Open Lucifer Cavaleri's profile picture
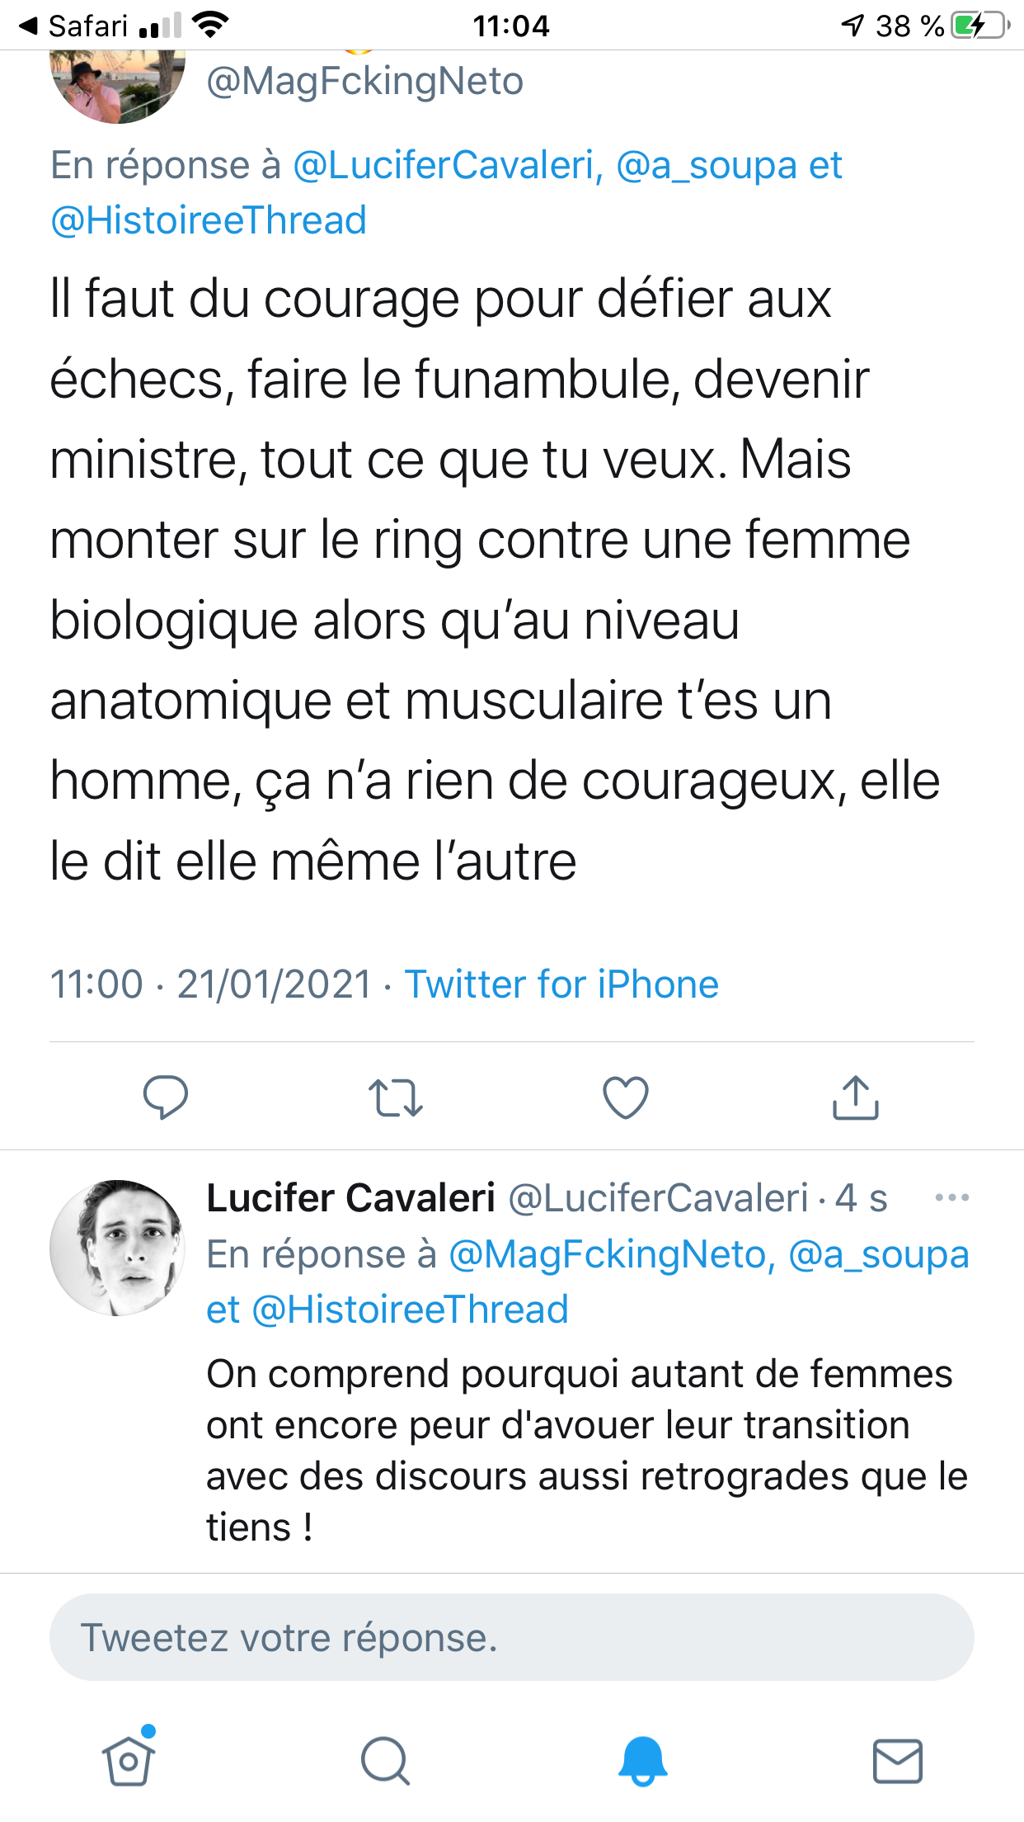The image size is (1024, 1822). [x=118, y=1247]
